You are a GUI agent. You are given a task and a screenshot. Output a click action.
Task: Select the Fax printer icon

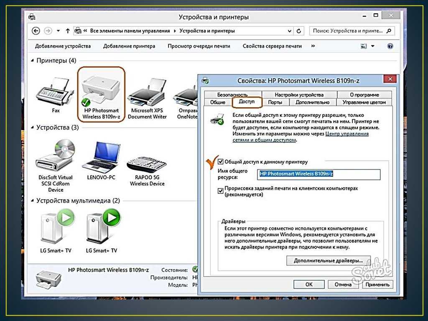click(x=56, y=92)
